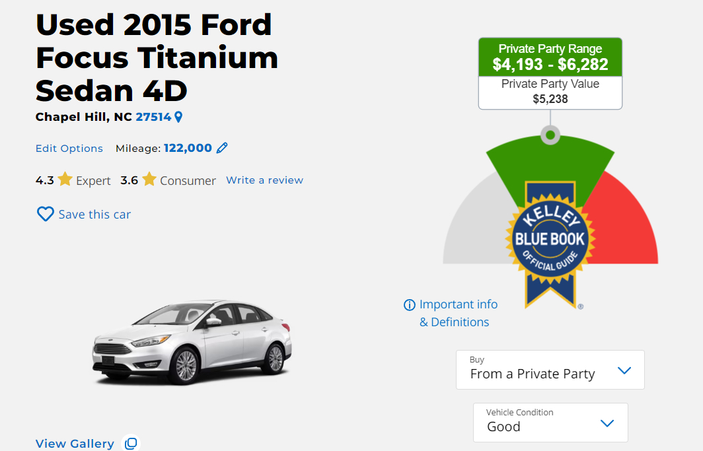Click the gallery stack icon beside View Gallery
Viewport: 703px width, 451px height.
click(x=131, y=443)
